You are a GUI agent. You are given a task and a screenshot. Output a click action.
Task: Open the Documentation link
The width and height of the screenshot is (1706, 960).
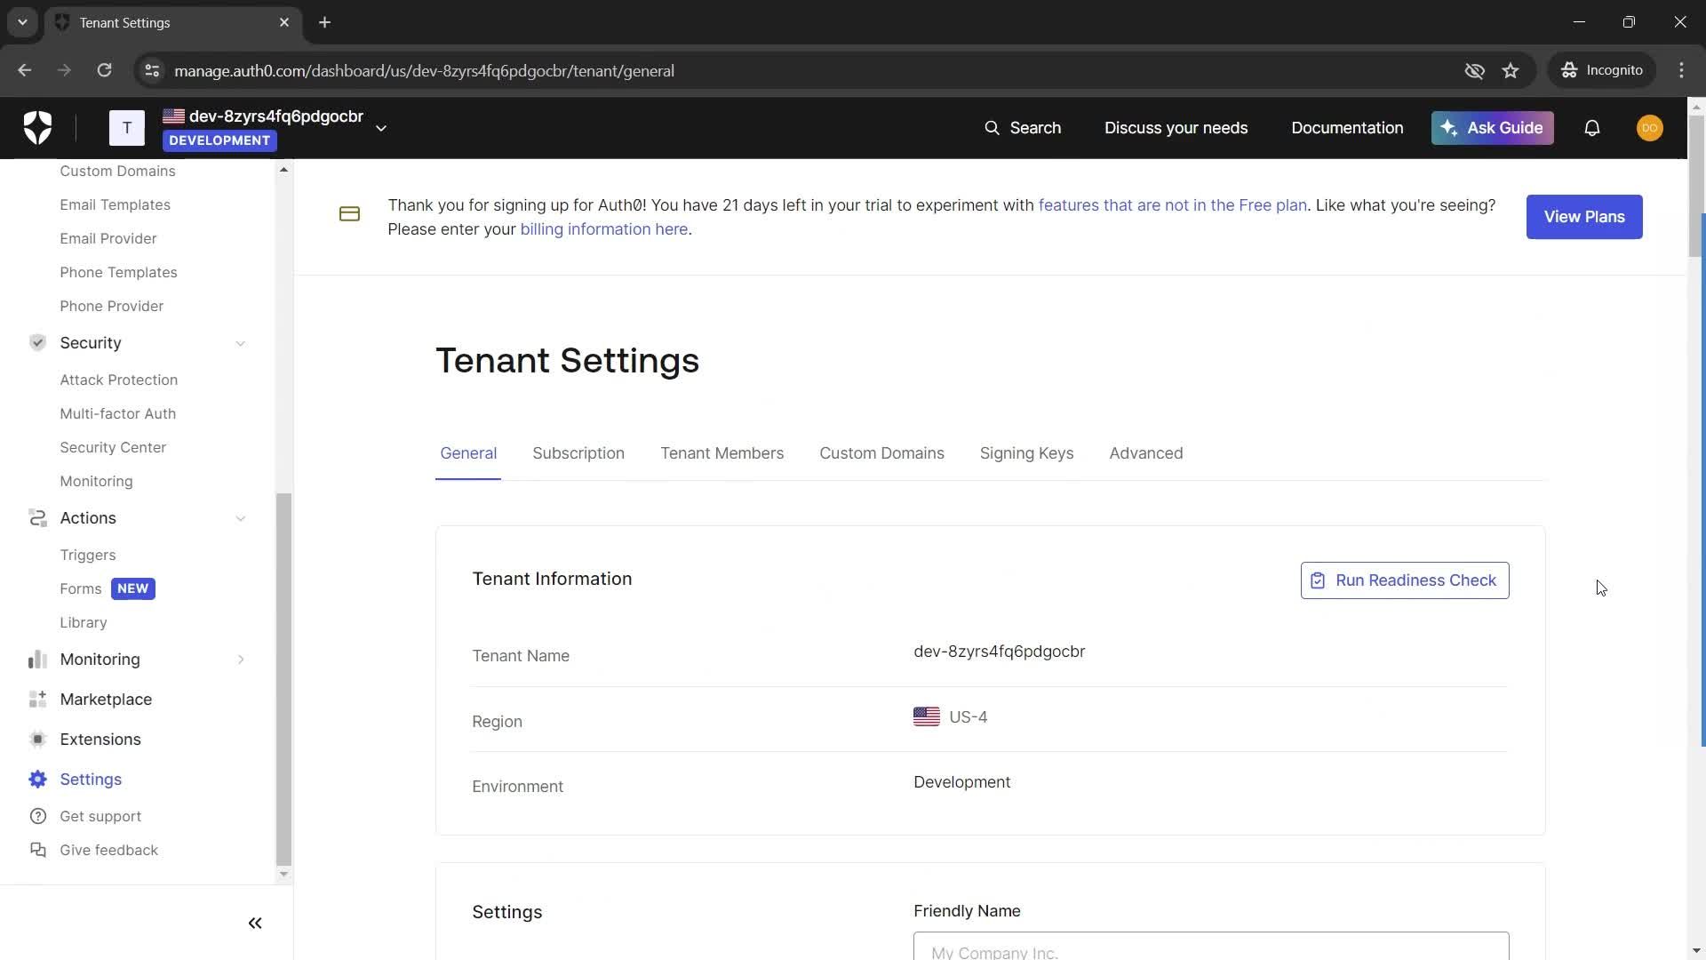pyautogui.click(x=1347, y=128)
